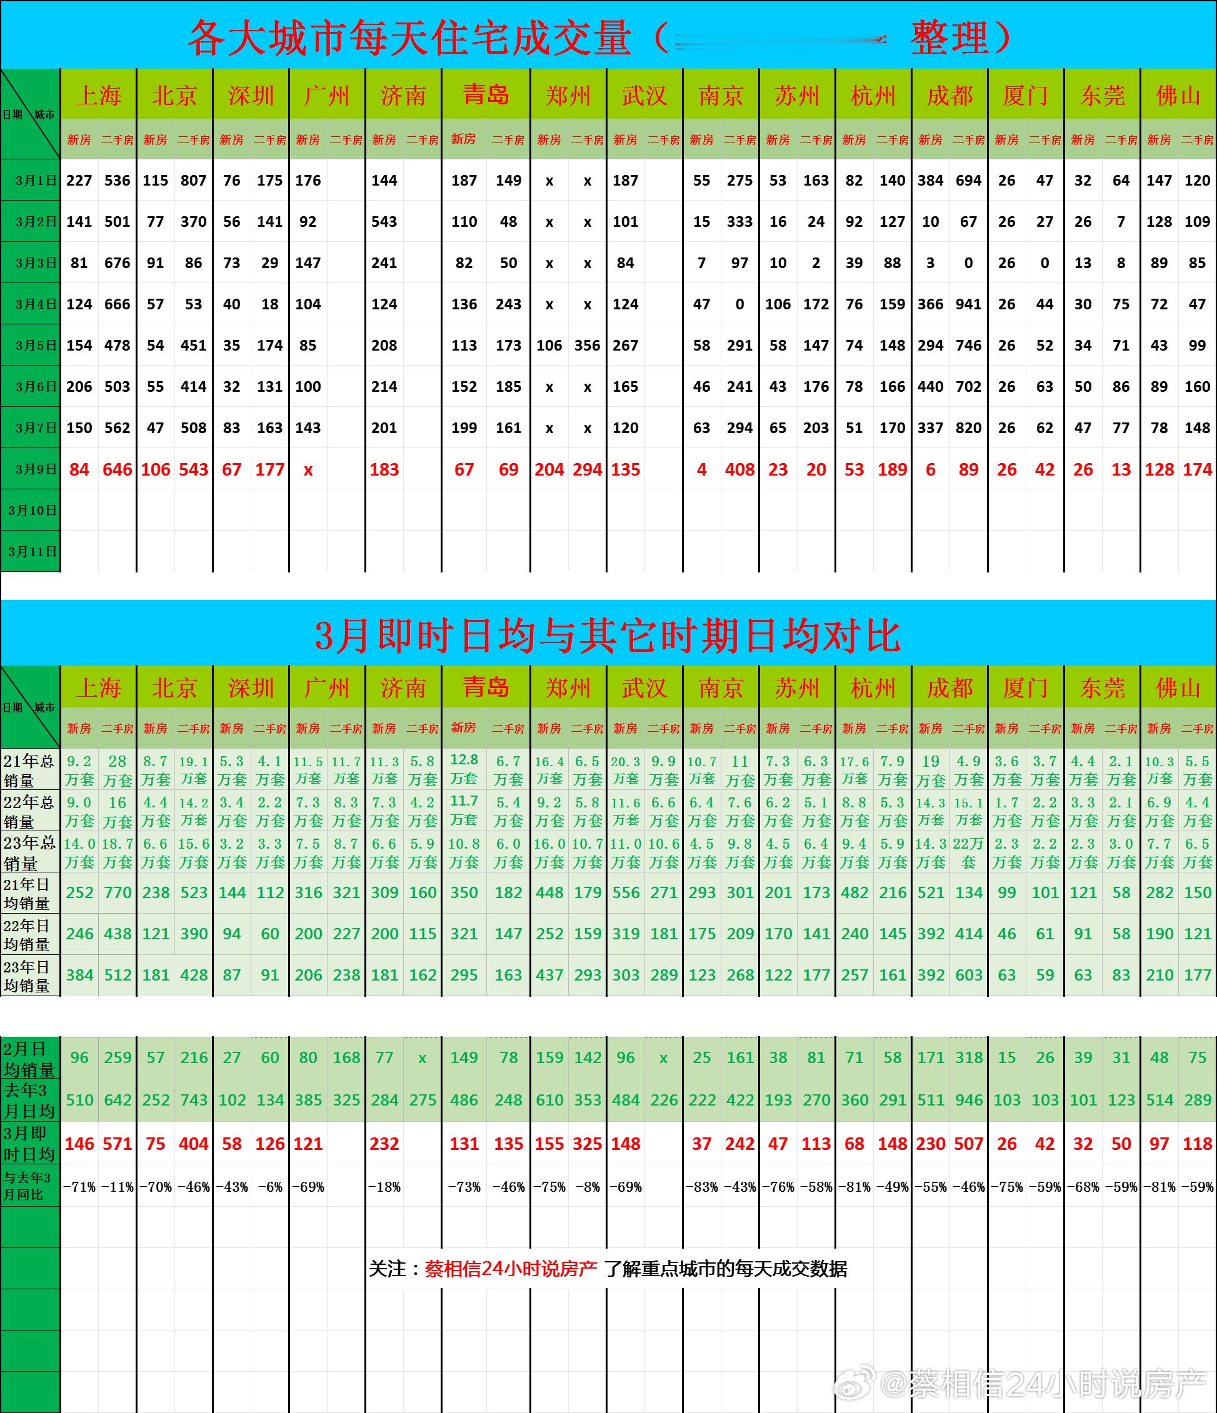Screen dimensions: 1217x1413
Task: Click 北京 二手房 743 in 去年3月日均 row
Action: click(194, 1100)
